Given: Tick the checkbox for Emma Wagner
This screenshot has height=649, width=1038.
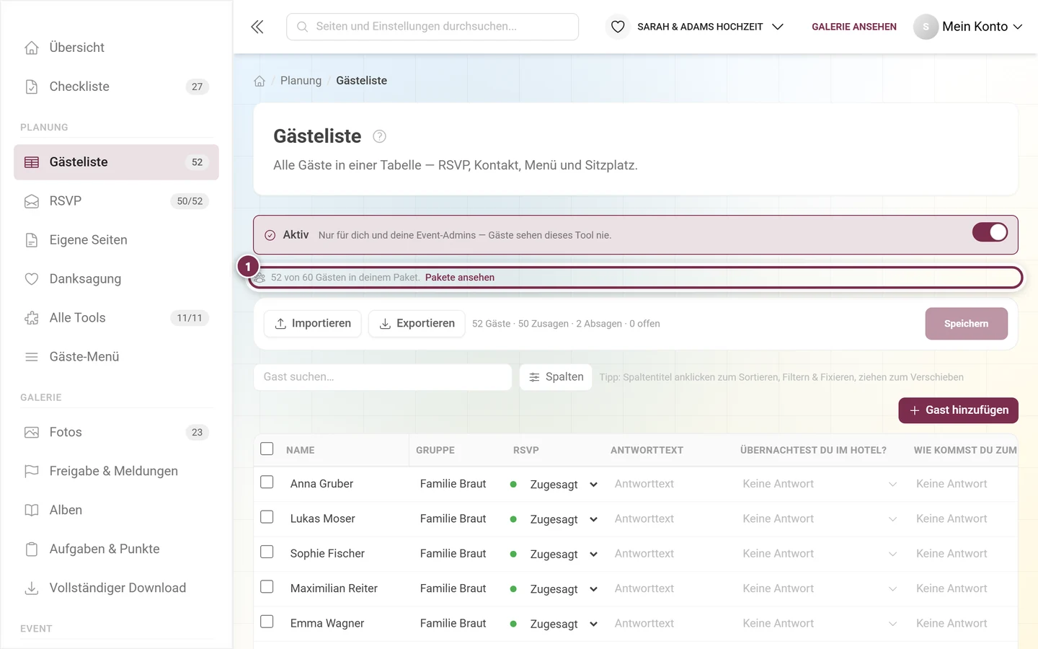Looking at the screenshot, I should [x=267, y=621].
